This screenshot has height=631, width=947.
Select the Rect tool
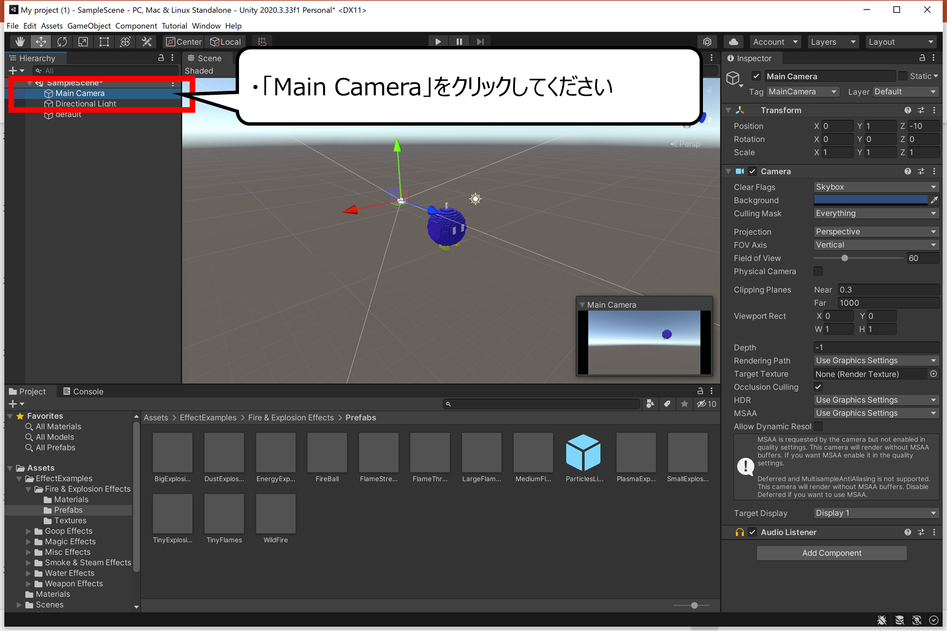point(104,42)
